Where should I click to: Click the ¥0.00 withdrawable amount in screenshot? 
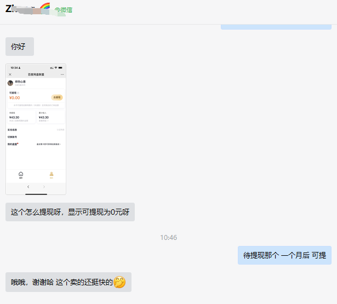point(15,98)
